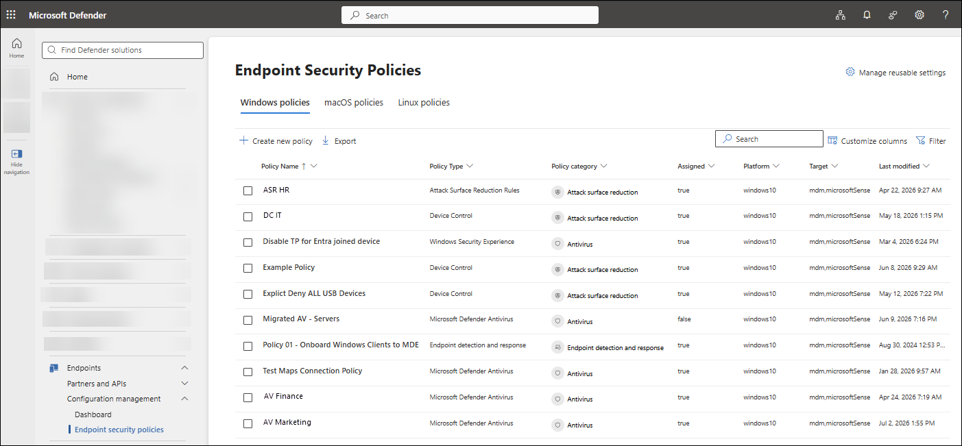The width and height of the screenshot is (962, 446).
Task: Check the DC IT policy checkbox
Action: click(248, 216)
